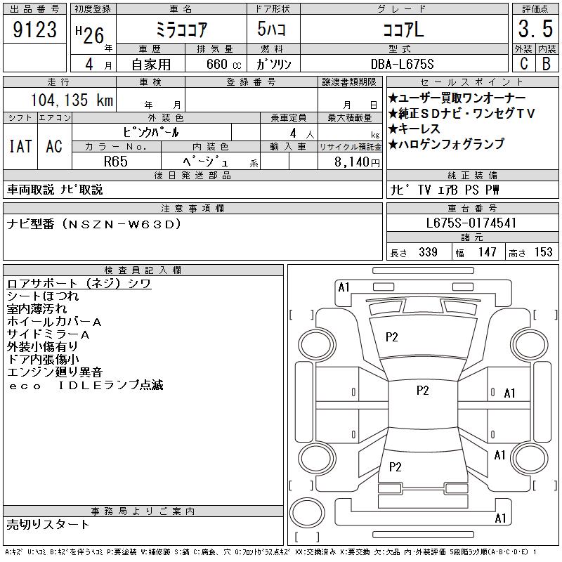Select the displacement 660 cc
This screenshot has width=562, height=562.
coord(223,64)
